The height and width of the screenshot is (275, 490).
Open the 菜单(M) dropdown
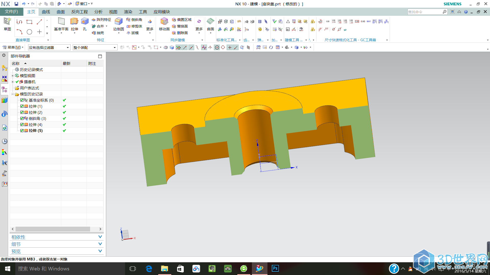tap(13, 47)
